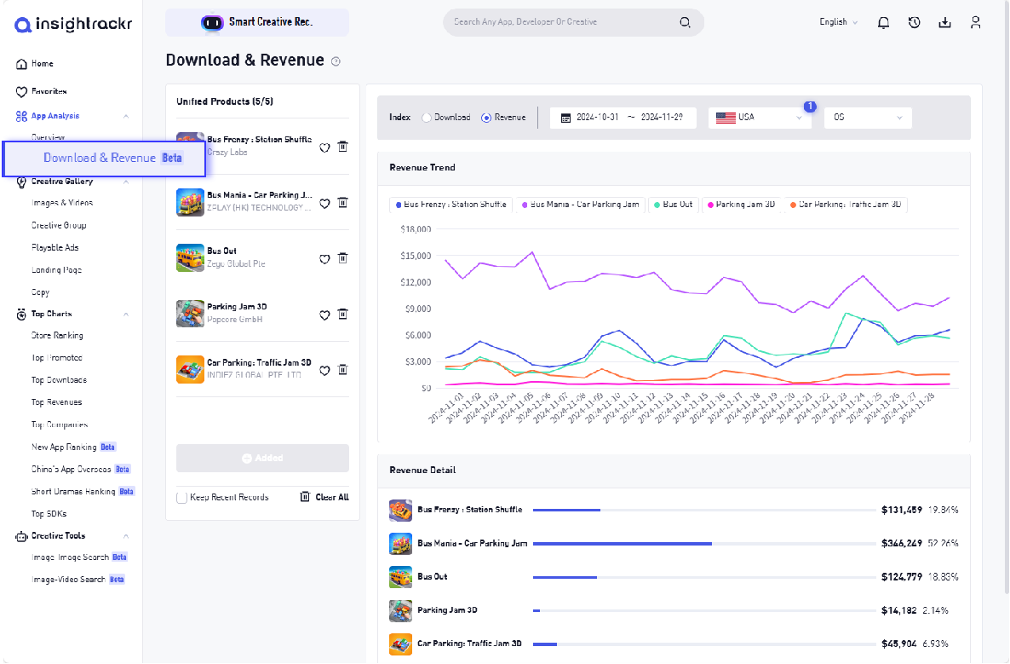Check Keep Recent Records checkbox
This screenshot has width=1010, height=664.
pos(181,498)
